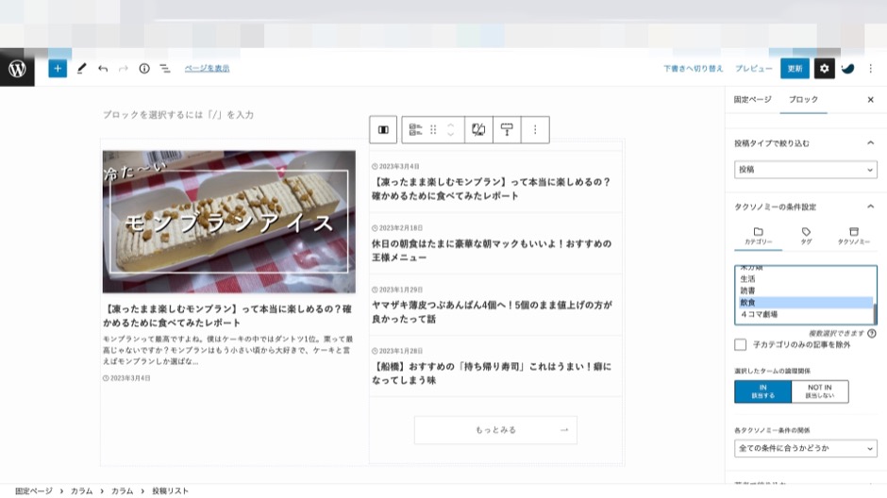This screenshot has height=498, width=887.
Task: Open the right-column モンブラン post title
Action: [x=491, y=189]
